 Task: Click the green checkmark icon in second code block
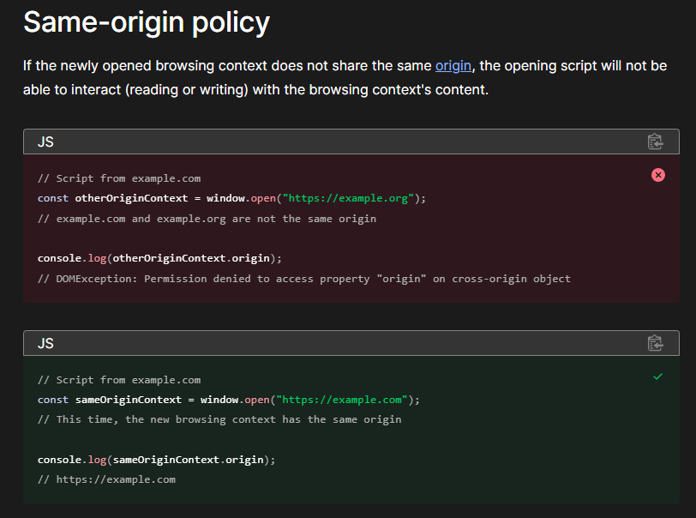(x=657, y=376)
